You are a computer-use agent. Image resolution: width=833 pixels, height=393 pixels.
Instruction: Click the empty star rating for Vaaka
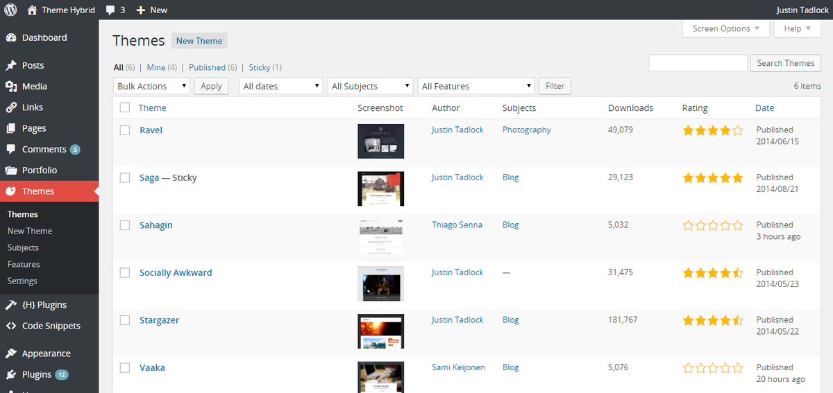713,368
